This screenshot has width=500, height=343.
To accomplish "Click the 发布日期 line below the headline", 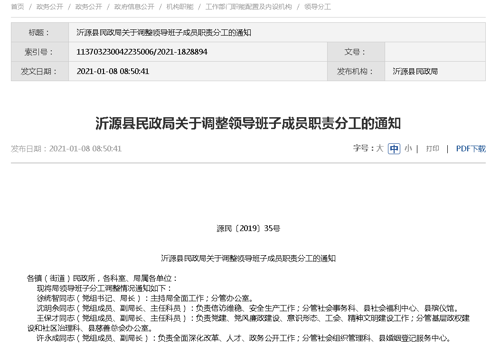I will (x=66, y=148).
